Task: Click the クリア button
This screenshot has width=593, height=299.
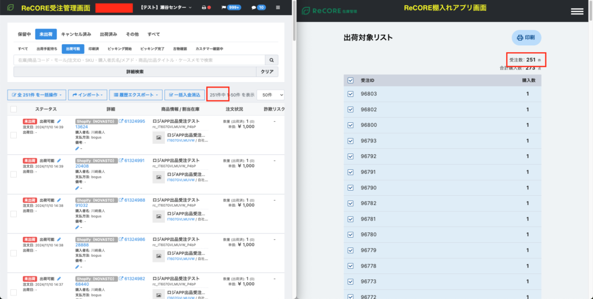Action: pos(267,71)
